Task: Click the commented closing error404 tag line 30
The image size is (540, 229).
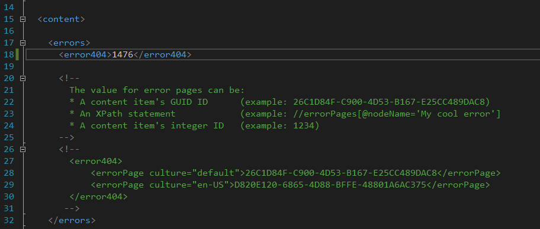Action: (x=98, y=196)
